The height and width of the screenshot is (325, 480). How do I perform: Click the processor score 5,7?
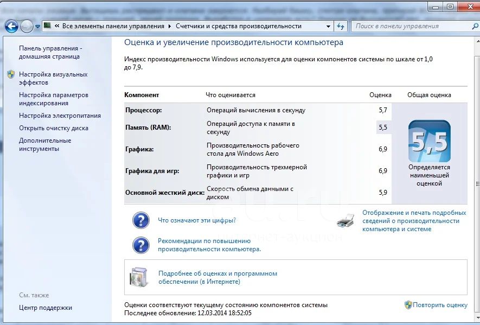click(x=383, y=110)
